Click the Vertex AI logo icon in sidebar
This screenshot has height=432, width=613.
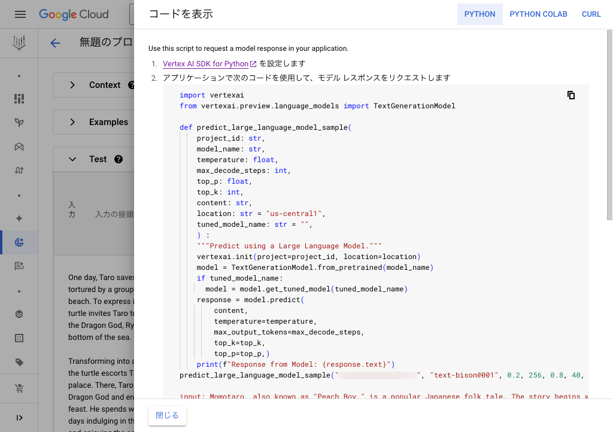coord(19,42)
